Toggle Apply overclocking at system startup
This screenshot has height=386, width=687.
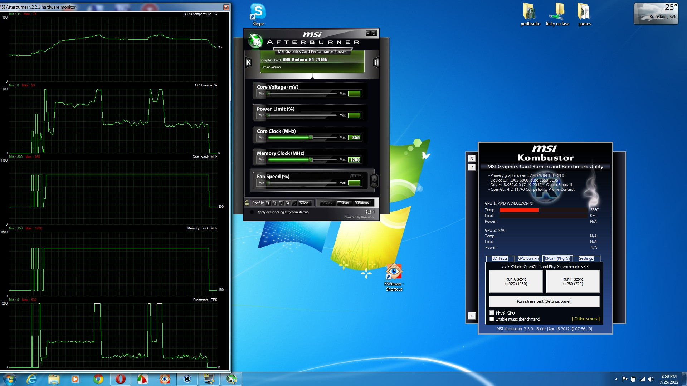click(252, 212)
